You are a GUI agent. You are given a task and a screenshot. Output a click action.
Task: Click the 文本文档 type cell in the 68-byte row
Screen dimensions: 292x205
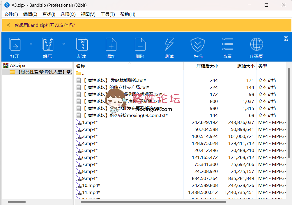click(x=267, y=115)
